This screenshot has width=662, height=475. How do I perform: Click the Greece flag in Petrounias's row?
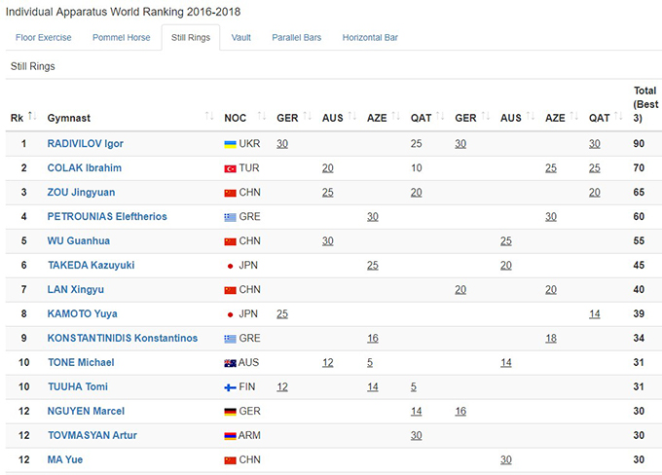[230, 217]
